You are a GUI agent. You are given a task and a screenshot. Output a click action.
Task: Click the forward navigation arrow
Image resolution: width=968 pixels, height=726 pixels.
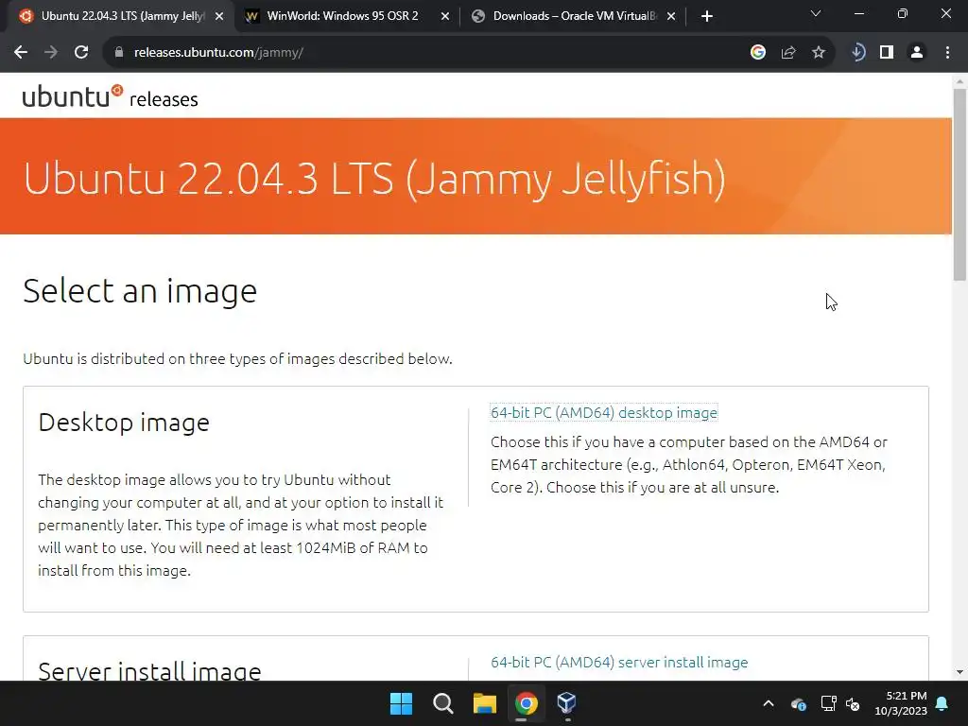[x=51, y=53]
